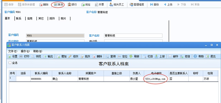Go to 下张 next record
Image resolution: width=221 pixels, height=103 pixels.
182,5
